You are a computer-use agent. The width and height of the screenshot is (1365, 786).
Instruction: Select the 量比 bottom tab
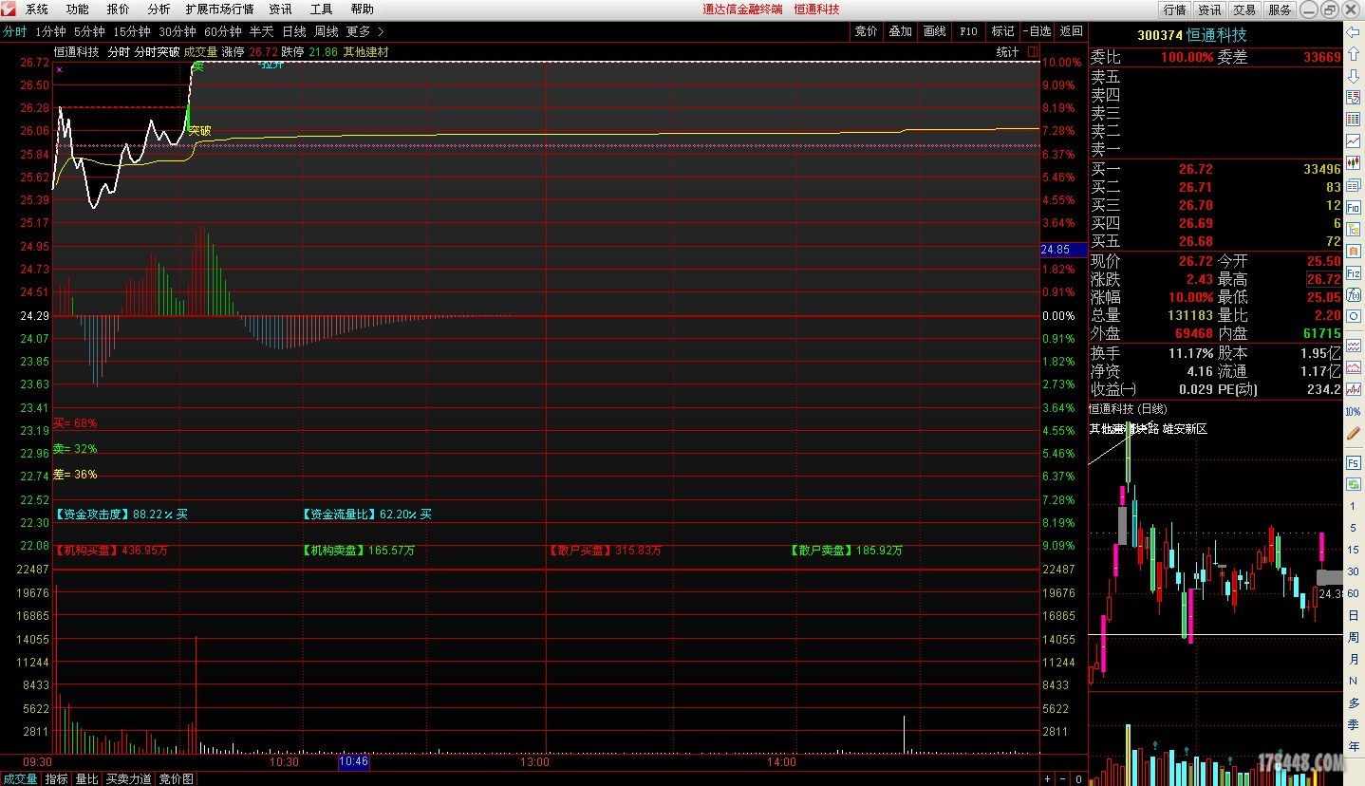86,778
